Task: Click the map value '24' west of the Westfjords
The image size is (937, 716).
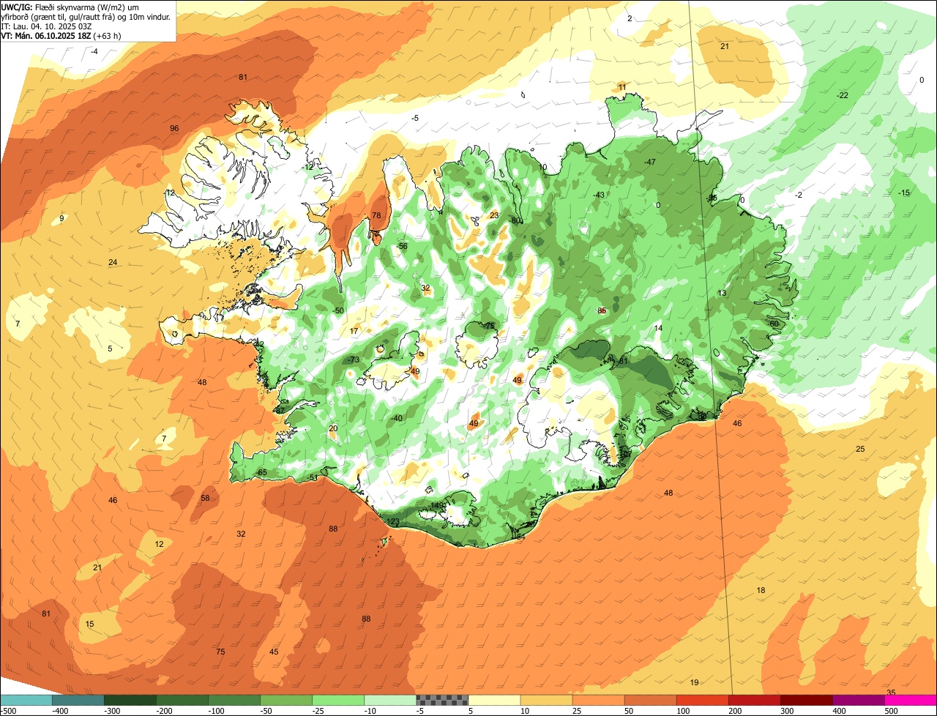Action: click(x=113, y=262)
